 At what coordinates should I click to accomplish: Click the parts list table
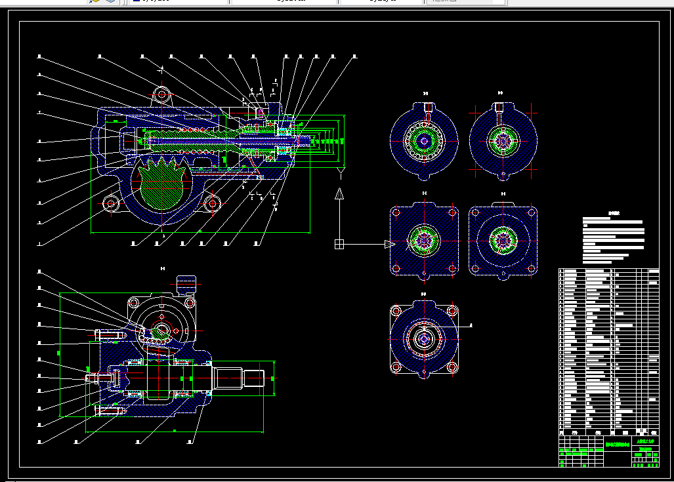coord(608,352)
